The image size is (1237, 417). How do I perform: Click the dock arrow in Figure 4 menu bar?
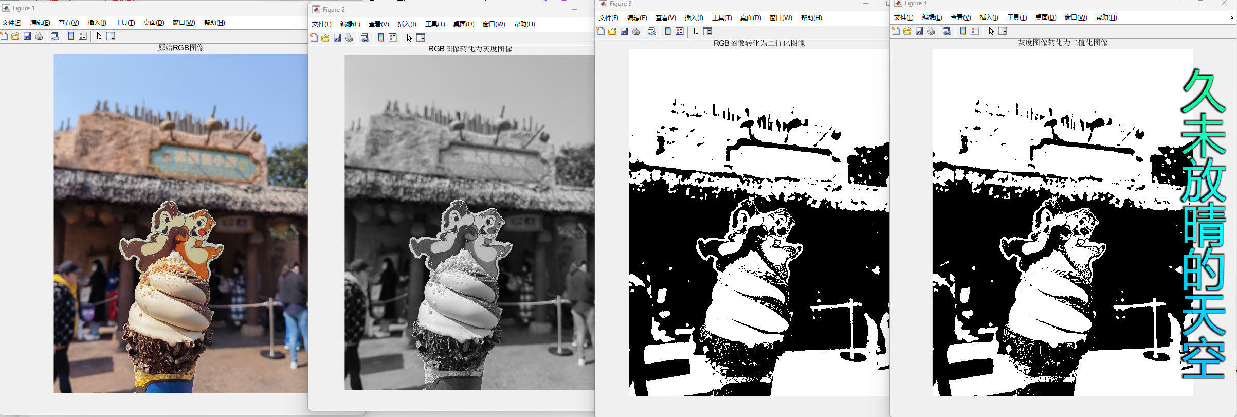(1231, 17)
